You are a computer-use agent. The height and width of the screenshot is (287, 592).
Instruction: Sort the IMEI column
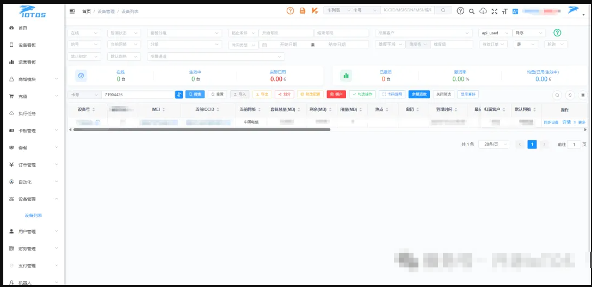164,109
